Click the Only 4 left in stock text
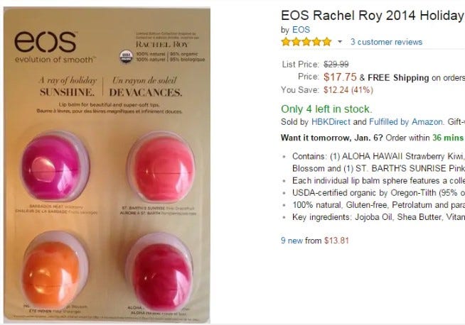The image size is (465, 325). (326, 109)
